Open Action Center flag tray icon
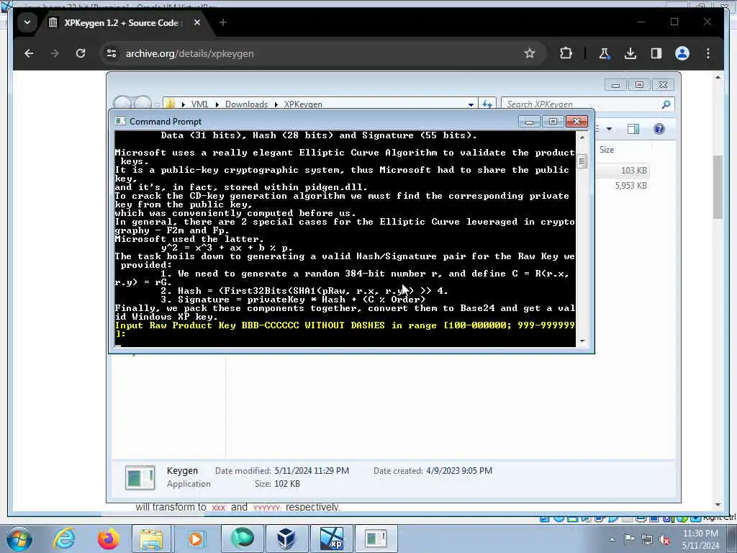This screenshot has height=553, width=737. pos(629,539)
